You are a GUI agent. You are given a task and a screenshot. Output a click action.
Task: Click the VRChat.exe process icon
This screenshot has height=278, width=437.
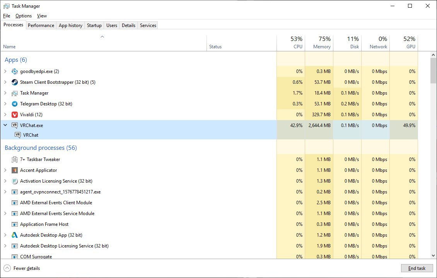[x=14, y=125]
